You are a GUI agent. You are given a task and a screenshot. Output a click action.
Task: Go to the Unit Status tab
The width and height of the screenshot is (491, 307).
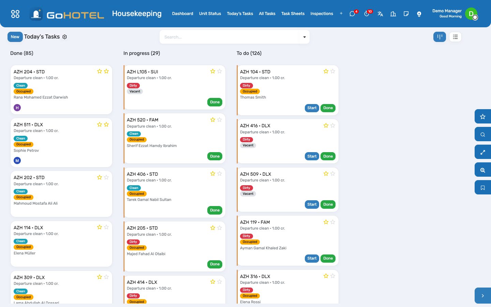tap(210, 14)
